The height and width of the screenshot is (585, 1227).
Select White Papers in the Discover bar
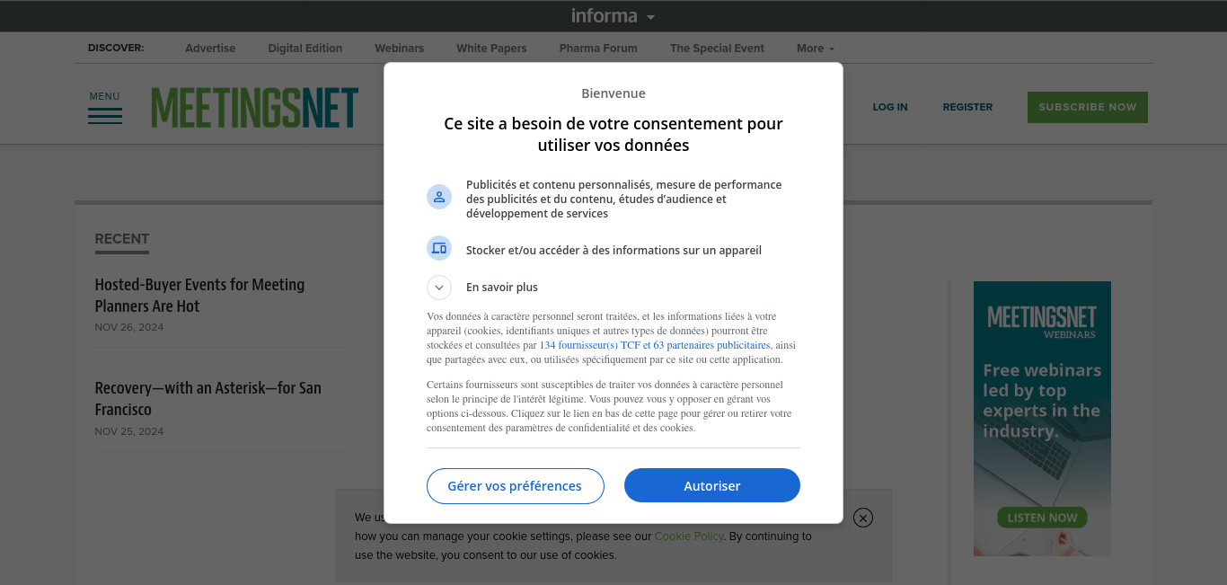[491, 49]
